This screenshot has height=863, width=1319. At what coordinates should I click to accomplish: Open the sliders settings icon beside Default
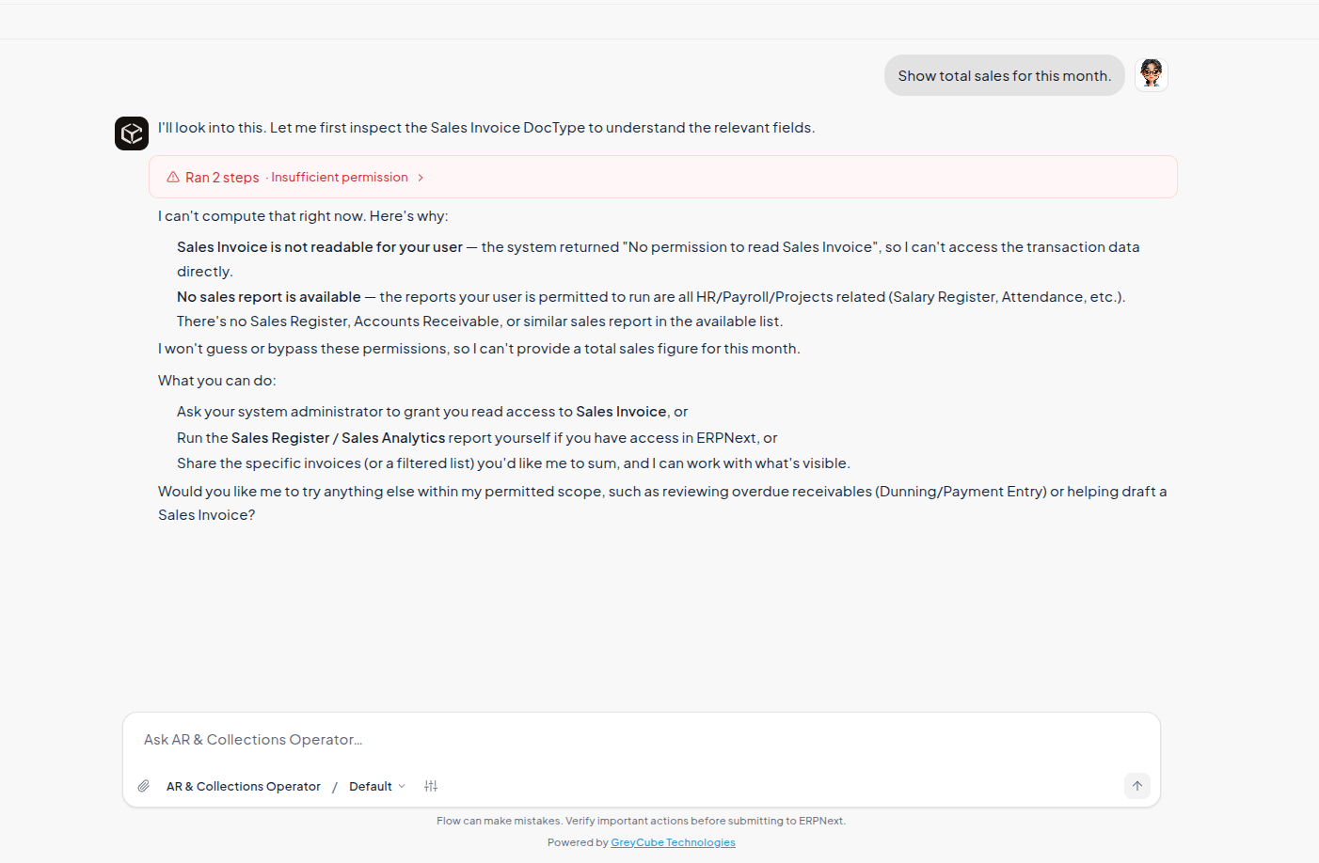pyautogui.click(x=431, y=786)
